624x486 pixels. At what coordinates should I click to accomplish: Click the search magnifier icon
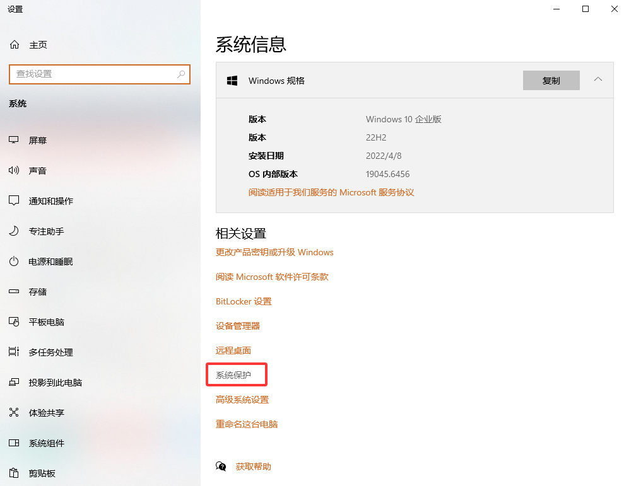(x=181, y=74)
